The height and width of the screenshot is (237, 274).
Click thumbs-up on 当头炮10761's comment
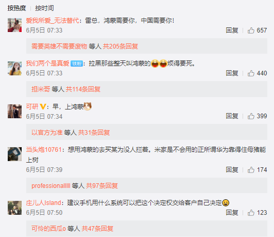pyautogui.click(x=251, y=170)
